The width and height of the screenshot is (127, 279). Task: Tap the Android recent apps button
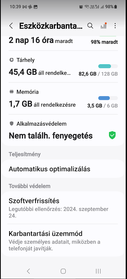click(x=98, y=271)
